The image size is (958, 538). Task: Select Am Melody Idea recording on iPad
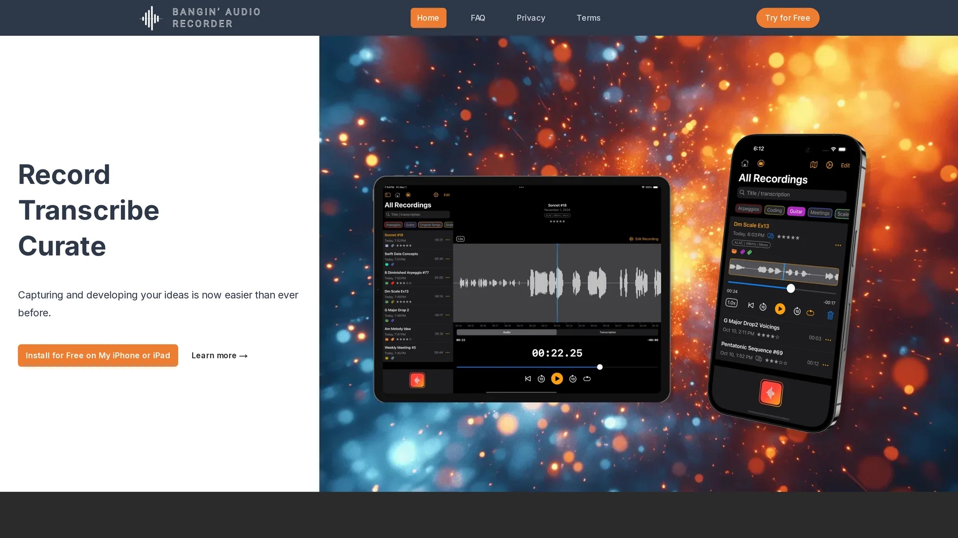tap(418, 334)
